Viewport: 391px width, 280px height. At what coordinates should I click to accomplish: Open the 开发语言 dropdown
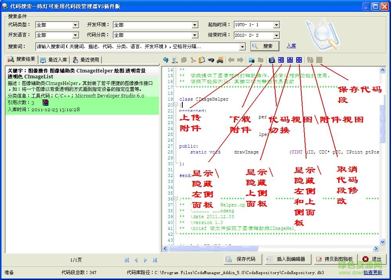tap(76, 35)
